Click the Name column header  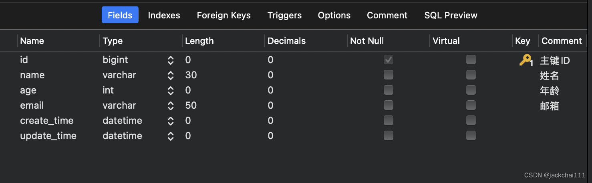(32, 41)
